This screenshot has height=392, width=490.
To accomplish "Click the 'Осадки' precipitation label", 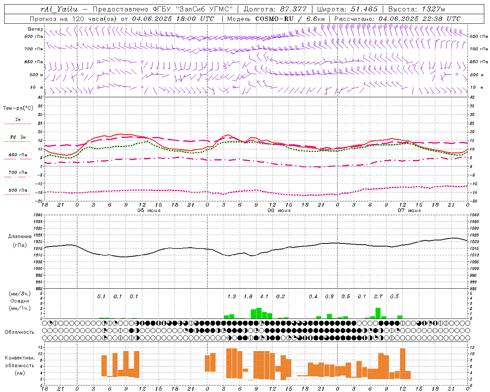I will pyautogui.click(x=20, y=301).
